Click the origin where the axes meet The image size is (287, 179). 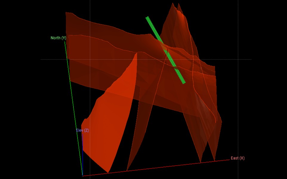[83, 176]
